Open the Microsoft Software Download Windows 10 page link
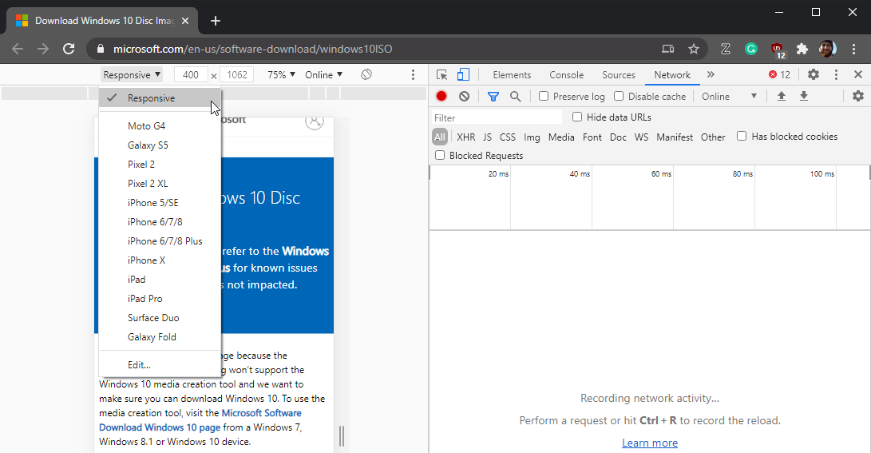The width and height of the screenshot is (871, 453). [200, 420]
